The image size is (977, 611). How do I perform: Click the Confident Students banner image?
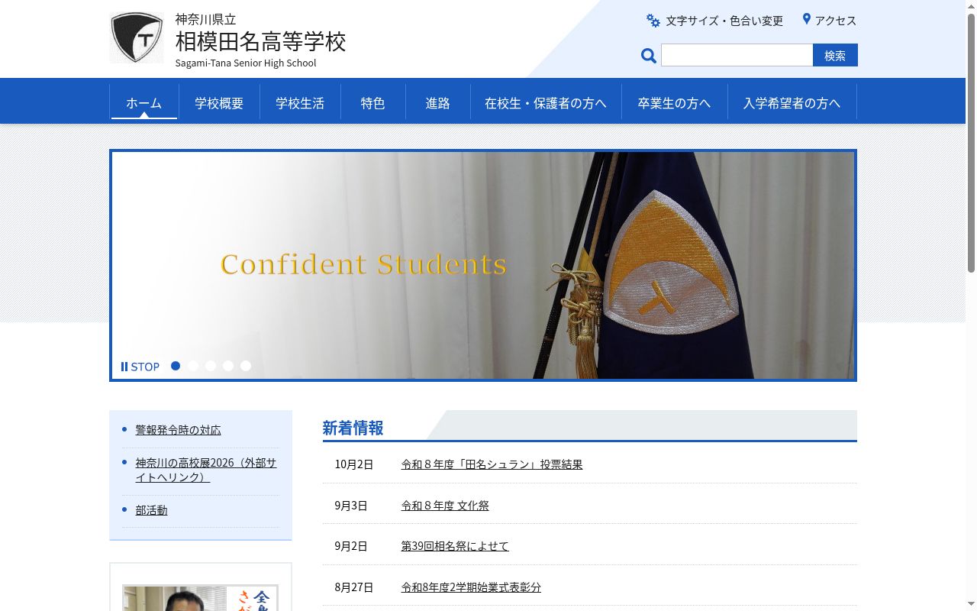(483, 265)
